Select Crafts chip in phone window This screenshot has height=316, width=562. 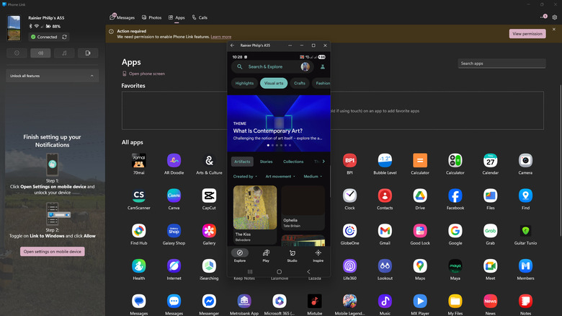300,83
